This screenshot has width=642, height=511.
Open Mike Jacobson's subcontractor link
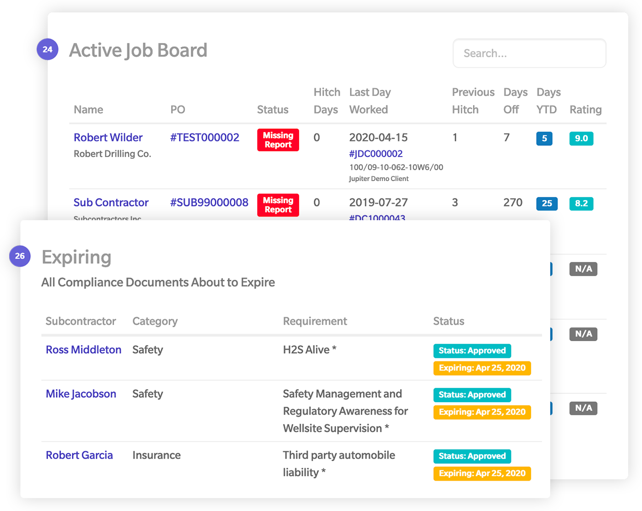[x=81, y=394]
